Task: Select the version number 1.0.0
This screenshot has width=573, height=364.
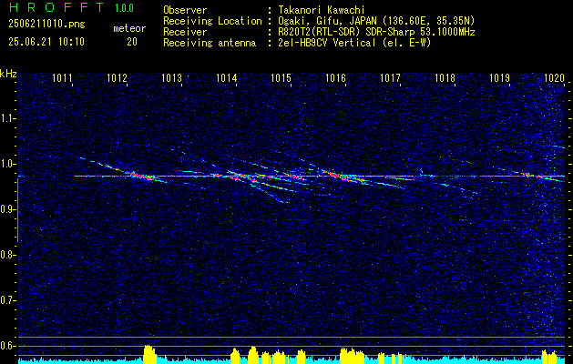Action: [124, 7]
